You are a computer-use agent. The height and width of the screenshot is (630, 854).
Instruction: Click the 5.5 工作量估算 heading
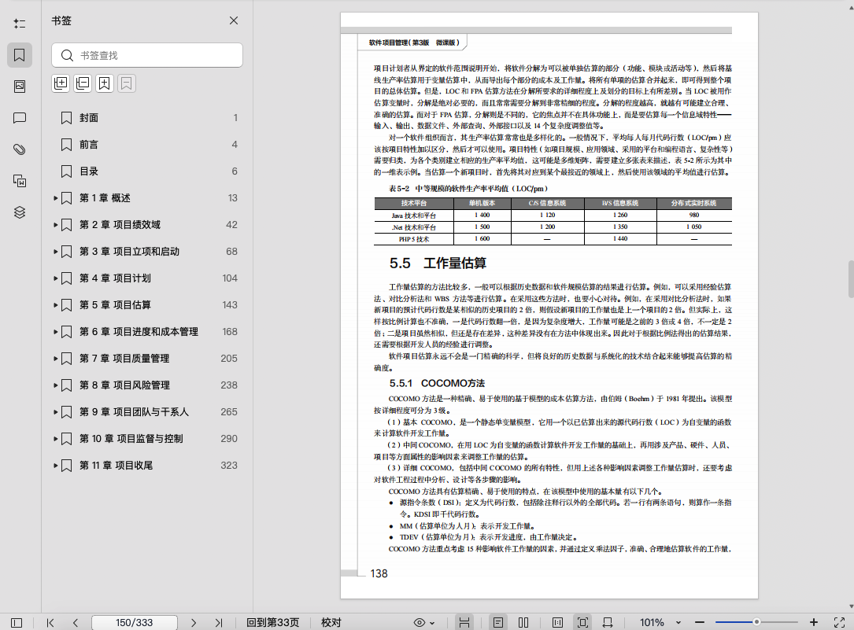pos(438,263)
